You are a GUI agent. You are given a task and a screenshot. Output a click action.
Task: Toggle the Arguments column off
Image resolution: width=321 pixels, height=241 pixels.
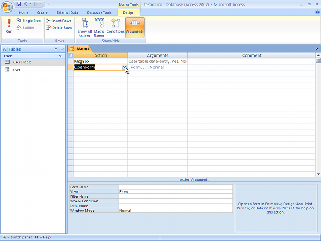135,27
